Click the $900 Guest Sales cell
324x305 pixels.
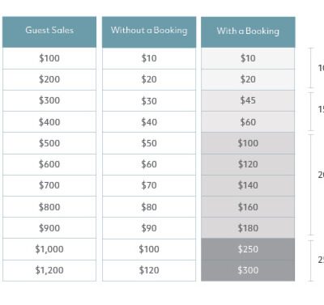49,228
